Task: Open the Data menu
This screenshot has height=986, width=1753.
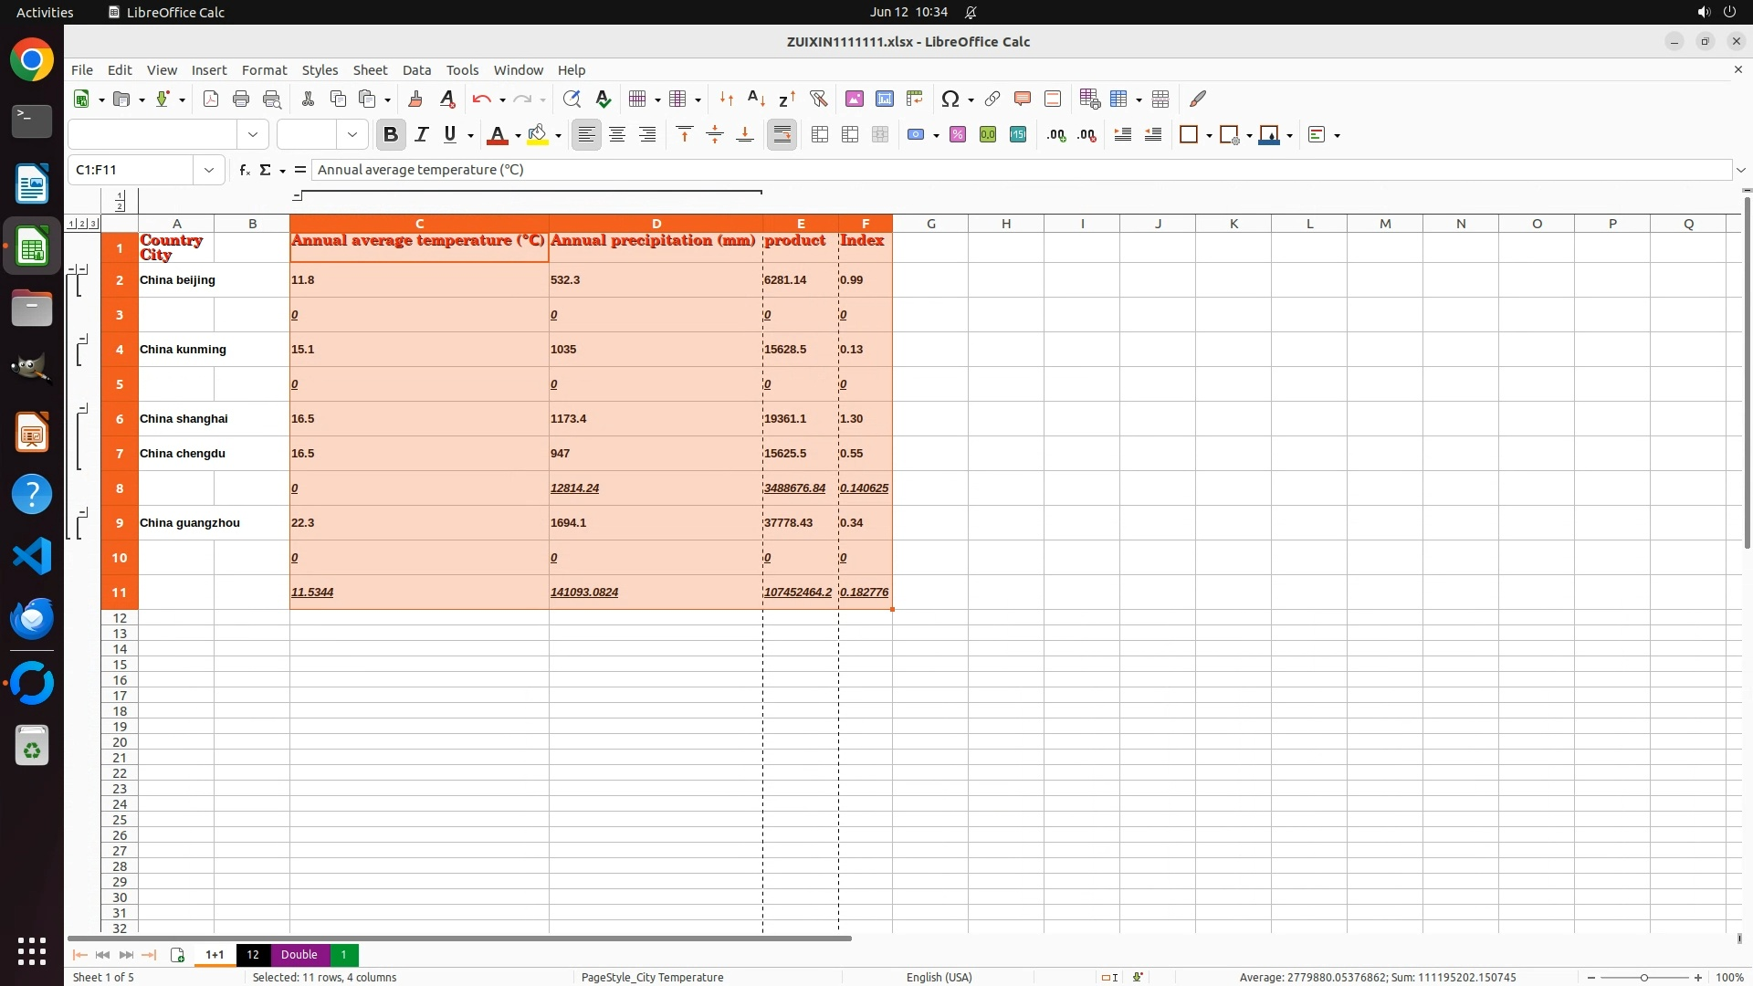Action: pos(416,70)
